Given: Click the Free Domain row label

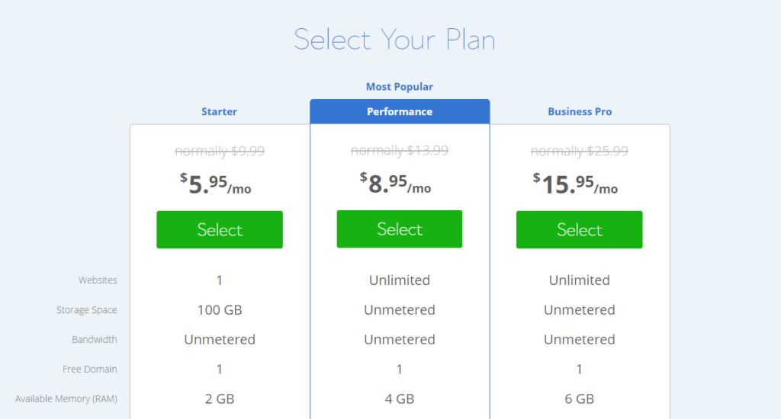Looking at the screenshot, I should pos(90,369).
